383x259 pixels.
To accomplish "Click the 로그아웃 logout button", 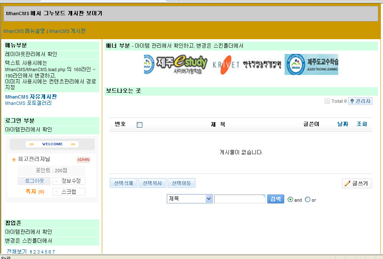I will (34, 181).
